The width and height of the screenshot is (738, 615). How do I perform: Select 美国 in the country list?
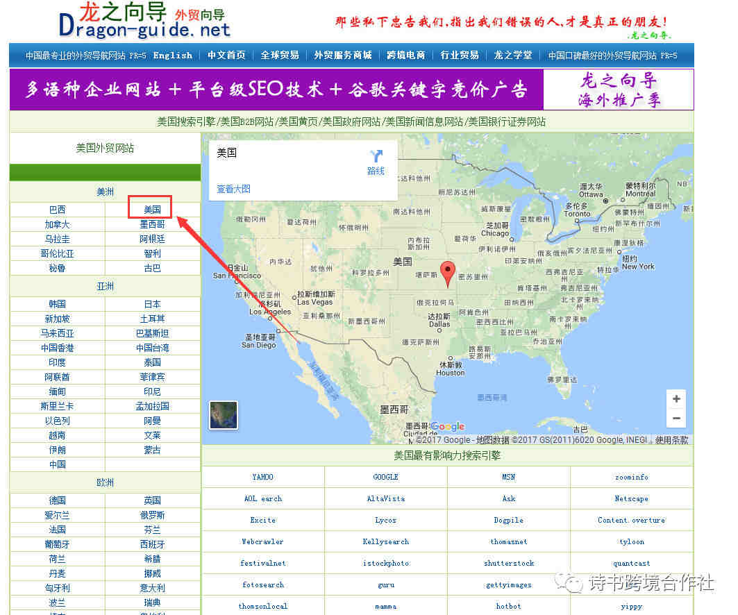[x=152, y=210]
